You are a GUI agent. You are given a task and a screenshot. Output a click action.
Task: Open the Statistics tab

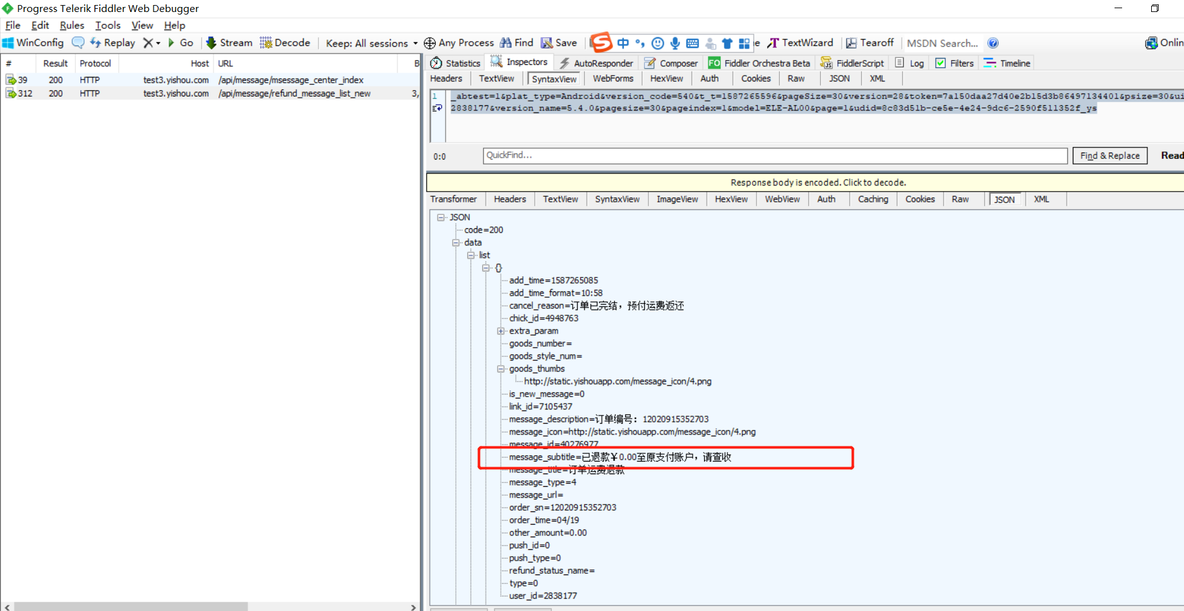coord(455,63)
